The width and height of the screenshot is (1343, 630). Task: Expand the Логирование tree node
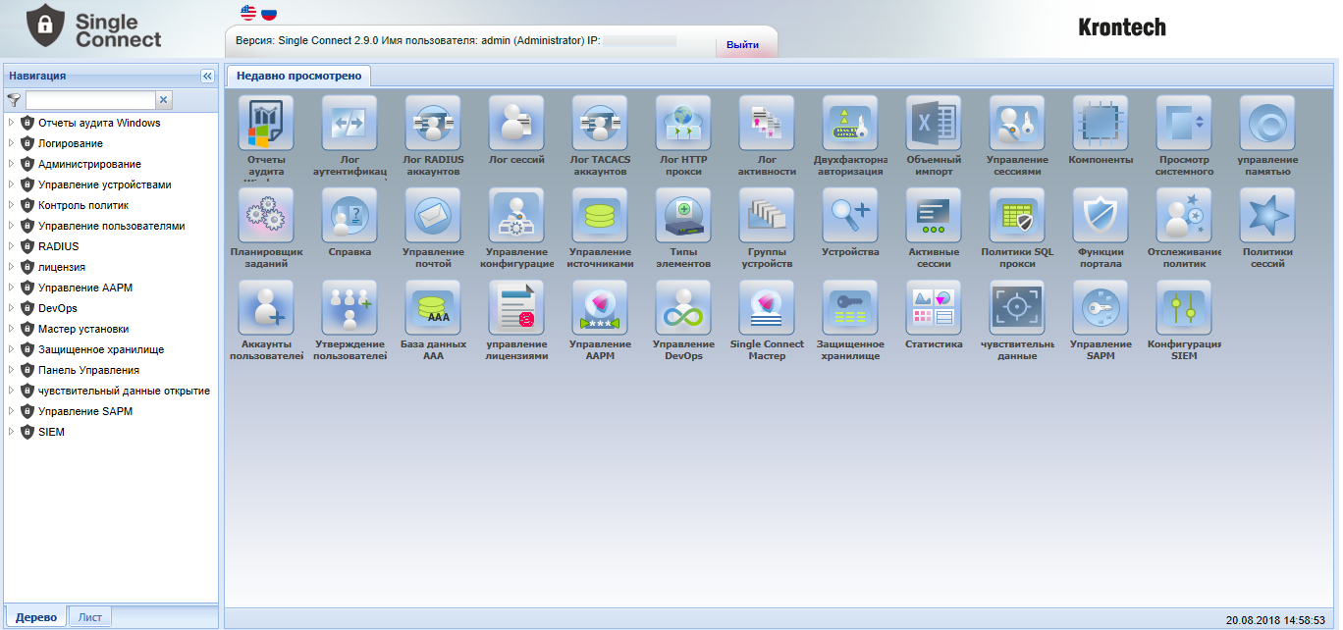point(11,143)
